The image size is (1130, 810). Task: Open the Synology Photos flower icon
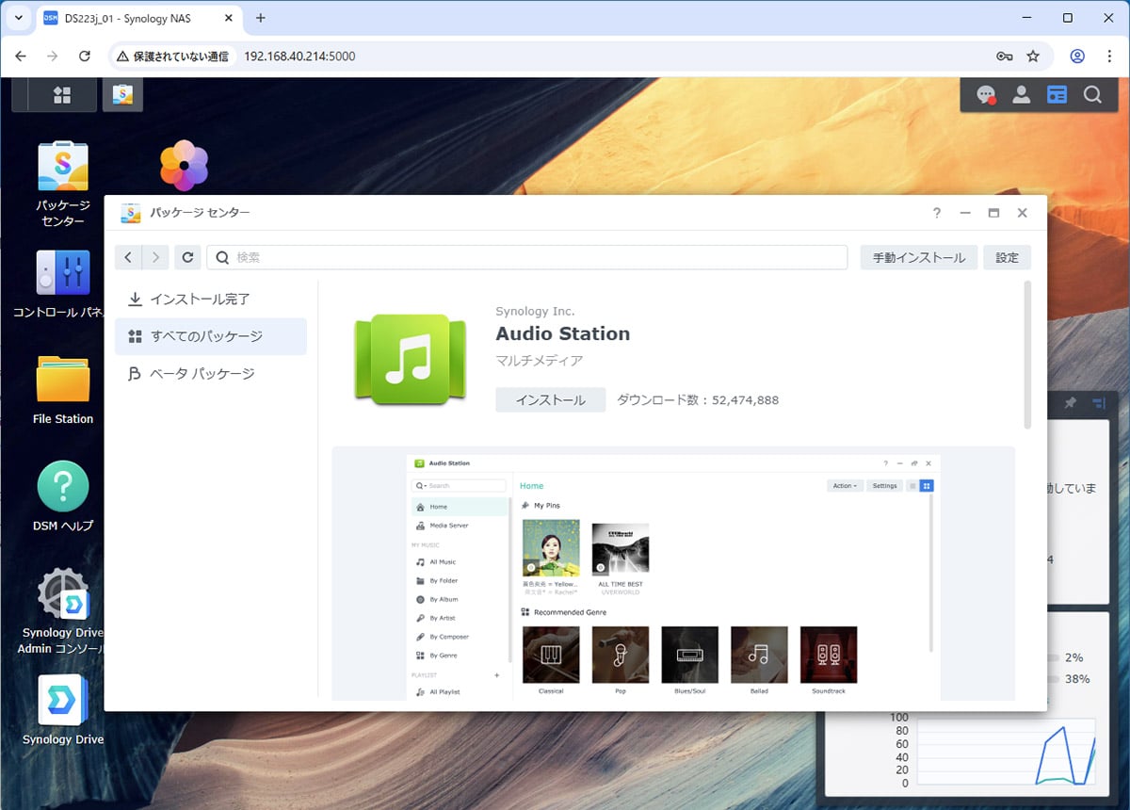[x=184, y=166]
